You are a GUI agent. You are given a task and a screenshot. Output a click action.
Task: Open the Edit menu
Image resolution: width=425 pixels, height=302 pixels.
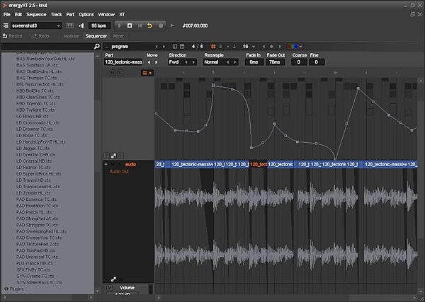pos(18,14)
